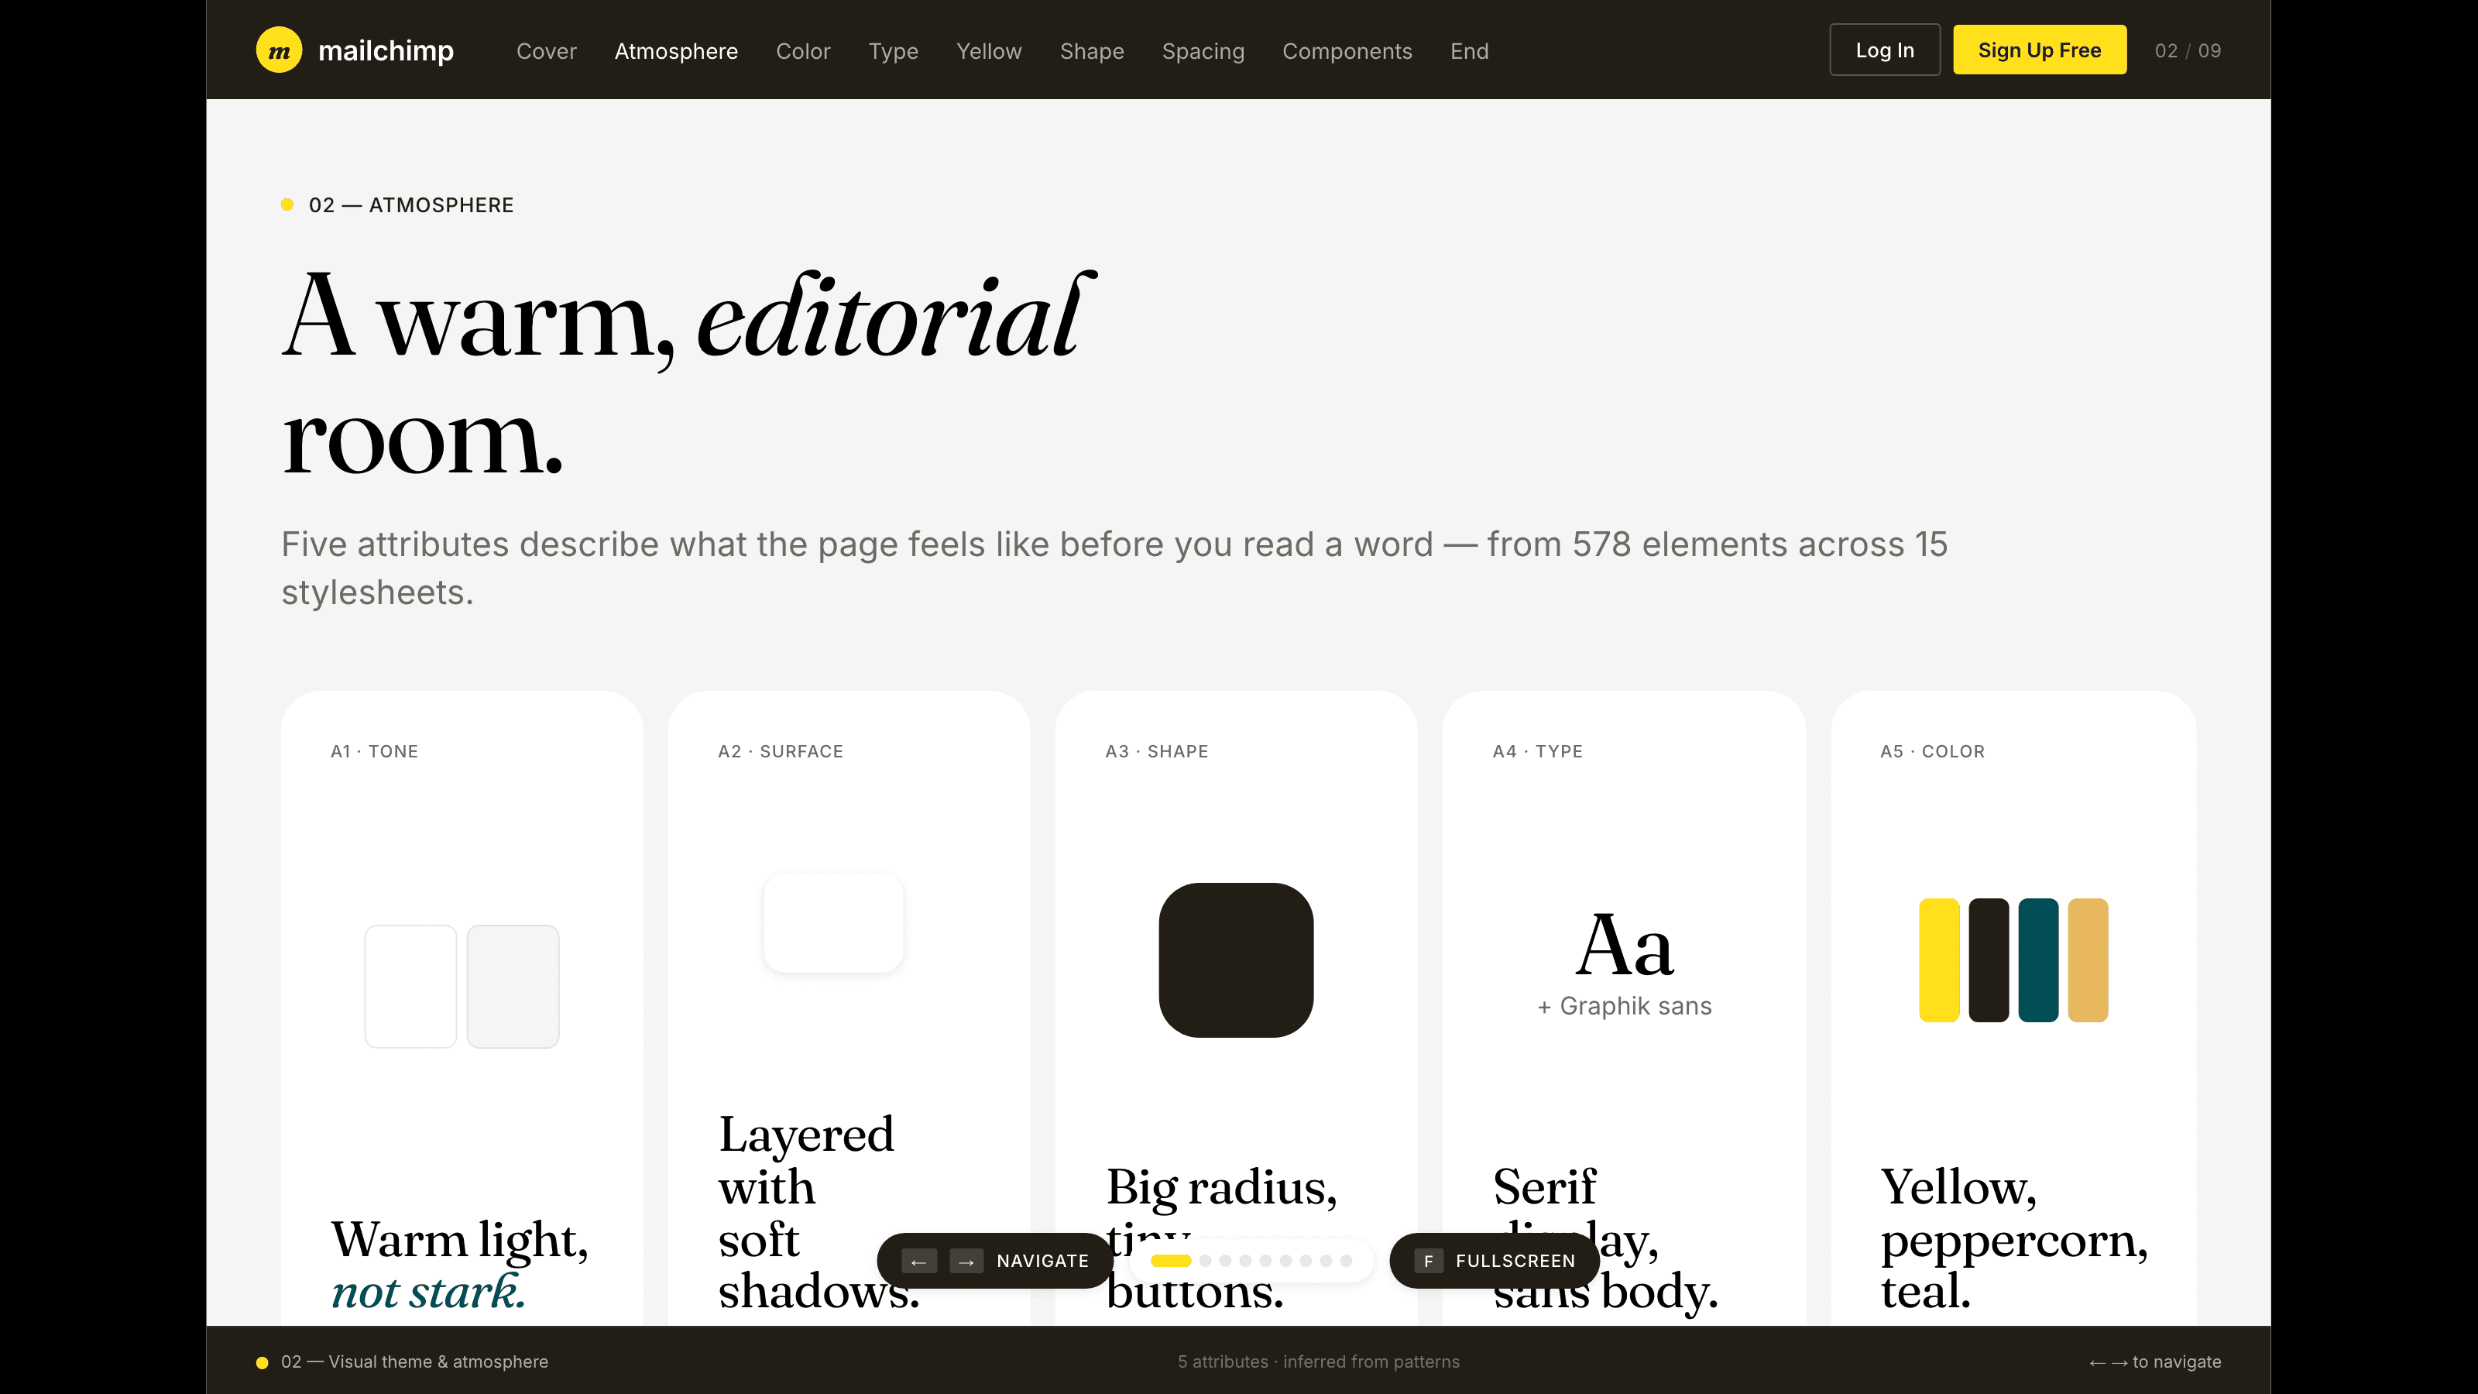Select the last pagination dot
The height and width of the screenshot is (1394, 2478).
1346,1260
